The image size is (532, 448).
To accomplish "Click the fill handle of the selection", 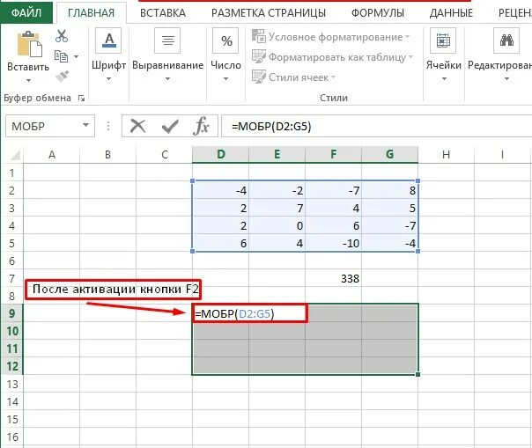I will click(x=418, y=374).
